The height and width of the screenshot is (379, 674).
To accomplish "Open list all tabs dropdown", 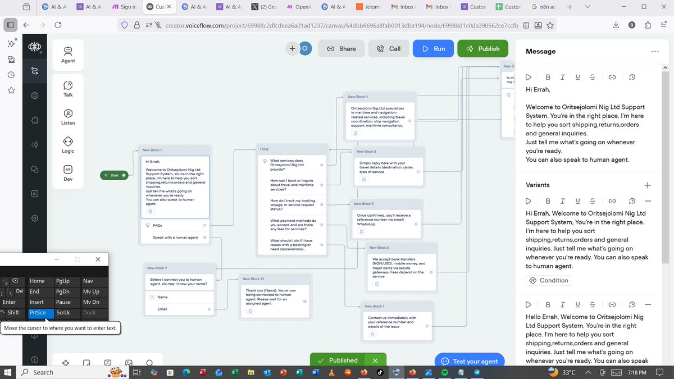I will (587, 7).
